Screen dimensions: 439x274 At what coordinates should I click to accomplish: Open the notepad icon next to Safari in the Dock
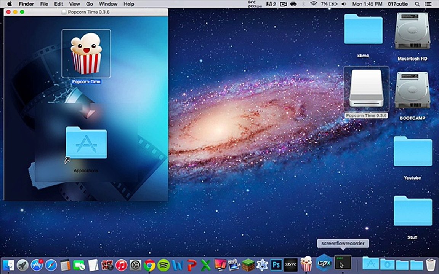65,265
